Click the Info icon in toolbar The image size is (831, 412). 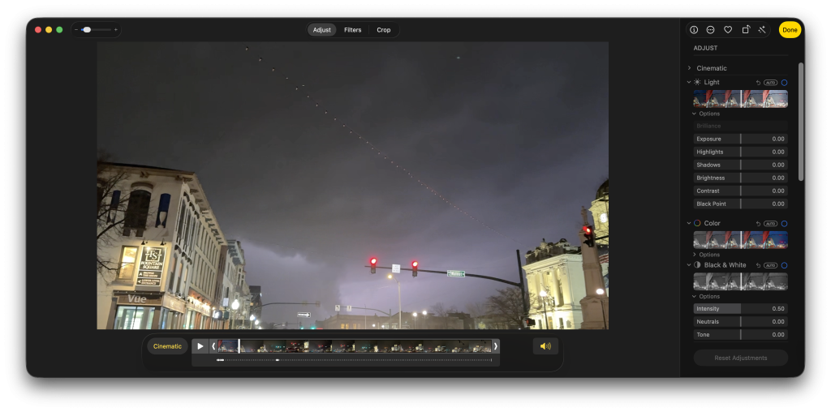coord(694,30)
